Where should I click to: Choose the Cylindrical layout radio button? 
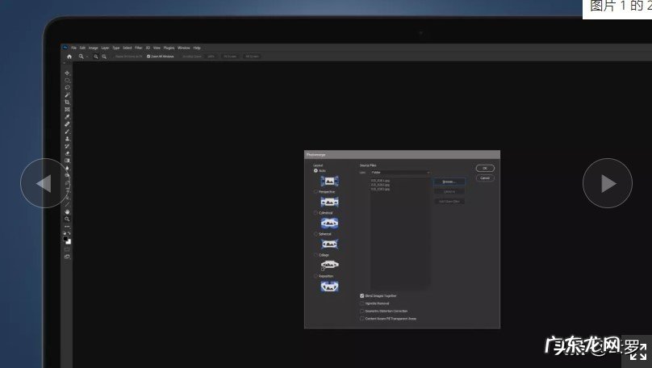tap(316, 213)
